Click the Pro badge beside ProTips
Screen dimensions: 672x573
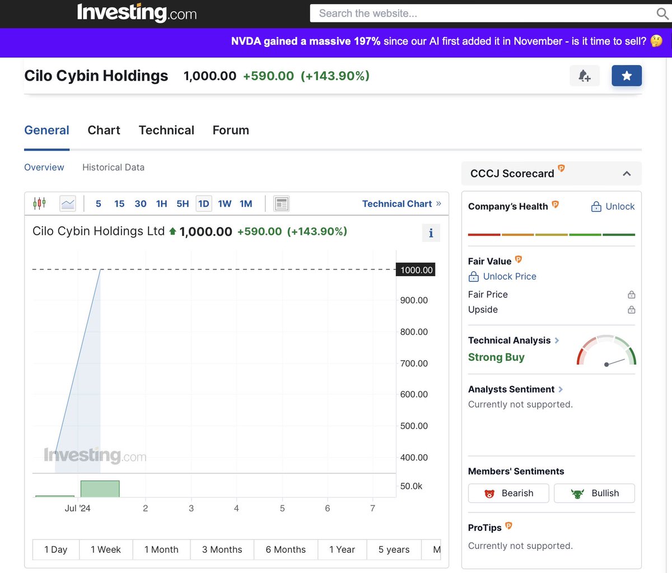point(508,525)
